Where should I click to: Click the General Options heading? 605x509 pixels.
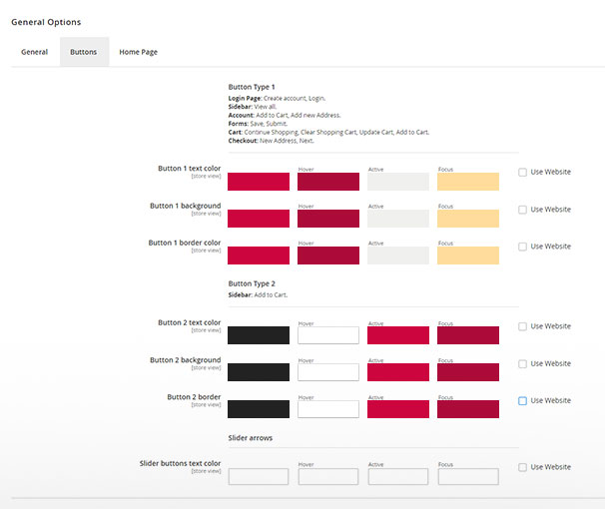pos(46,22)
